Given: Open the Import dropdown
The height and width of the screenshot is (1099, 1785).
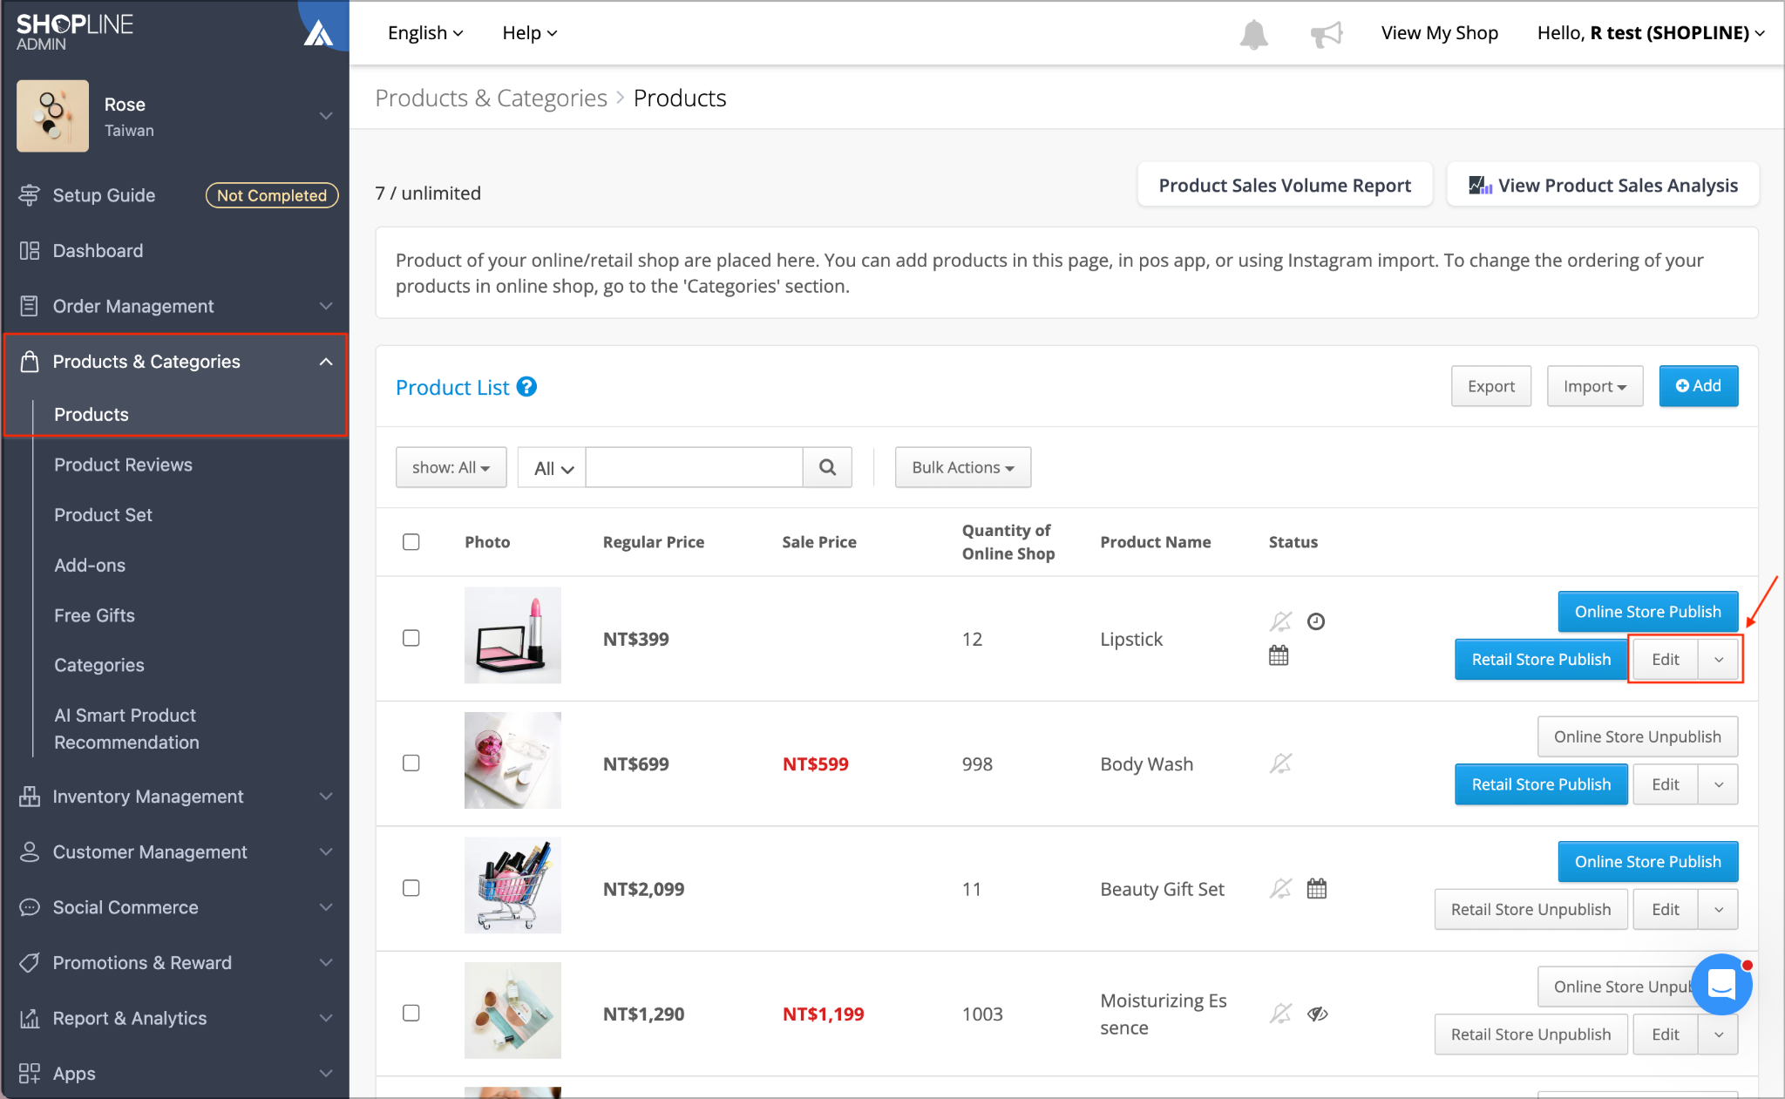Looking at the screenshot, I should pyautogui.click(x=1594, y=386).
